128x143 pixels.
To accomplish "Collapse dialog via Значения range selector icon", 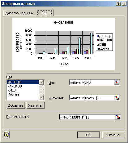I will 117,98.
